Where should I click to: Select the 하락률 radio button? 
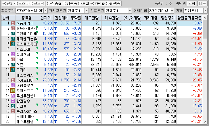(x=92, y=4)
